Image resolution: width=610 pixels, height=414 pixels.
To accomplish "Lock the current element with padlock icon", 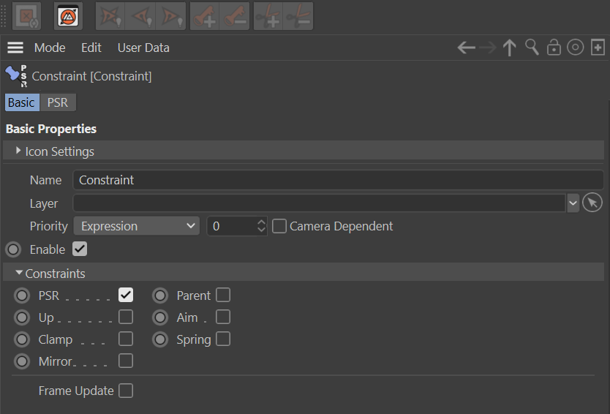I will (x=554, y=48).
